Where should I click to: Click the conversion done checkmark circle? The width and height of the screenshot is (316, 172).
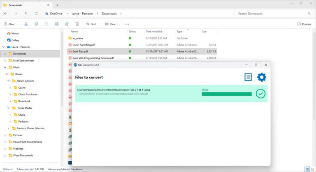pyautogui.click(x=260, y=94)
